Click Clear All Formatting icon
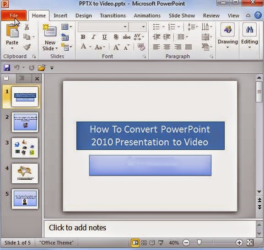 coord(141,47)
